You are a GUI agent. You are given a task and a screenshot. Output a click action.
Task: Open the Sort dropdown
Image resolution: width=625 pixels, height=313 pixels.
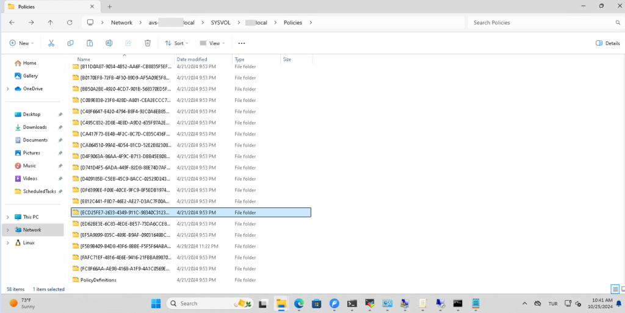coord(176,43)
